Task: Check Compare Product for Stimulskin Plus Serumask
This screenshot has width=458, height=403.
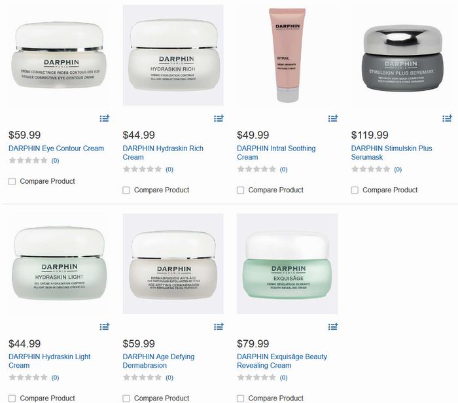Action: tap(355, 190)
